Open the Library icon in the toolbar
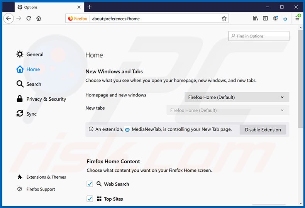Viewport: 305px width, 208px height. [256, 18]
